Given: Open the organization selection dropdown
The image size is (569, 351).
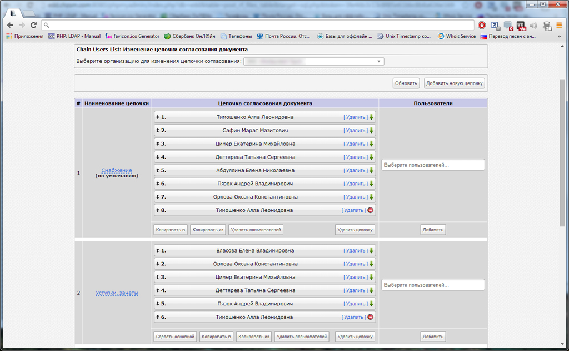Looking at the screenshot, I should pos(313,62).
